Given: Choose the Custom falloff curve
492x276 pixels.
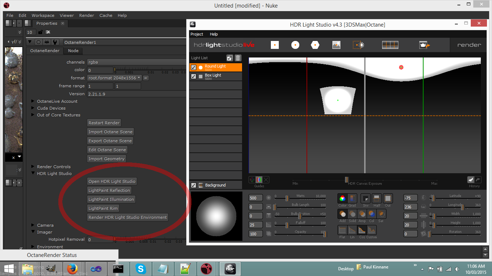Looking at the screenshot, I should (x=372, y=230).
